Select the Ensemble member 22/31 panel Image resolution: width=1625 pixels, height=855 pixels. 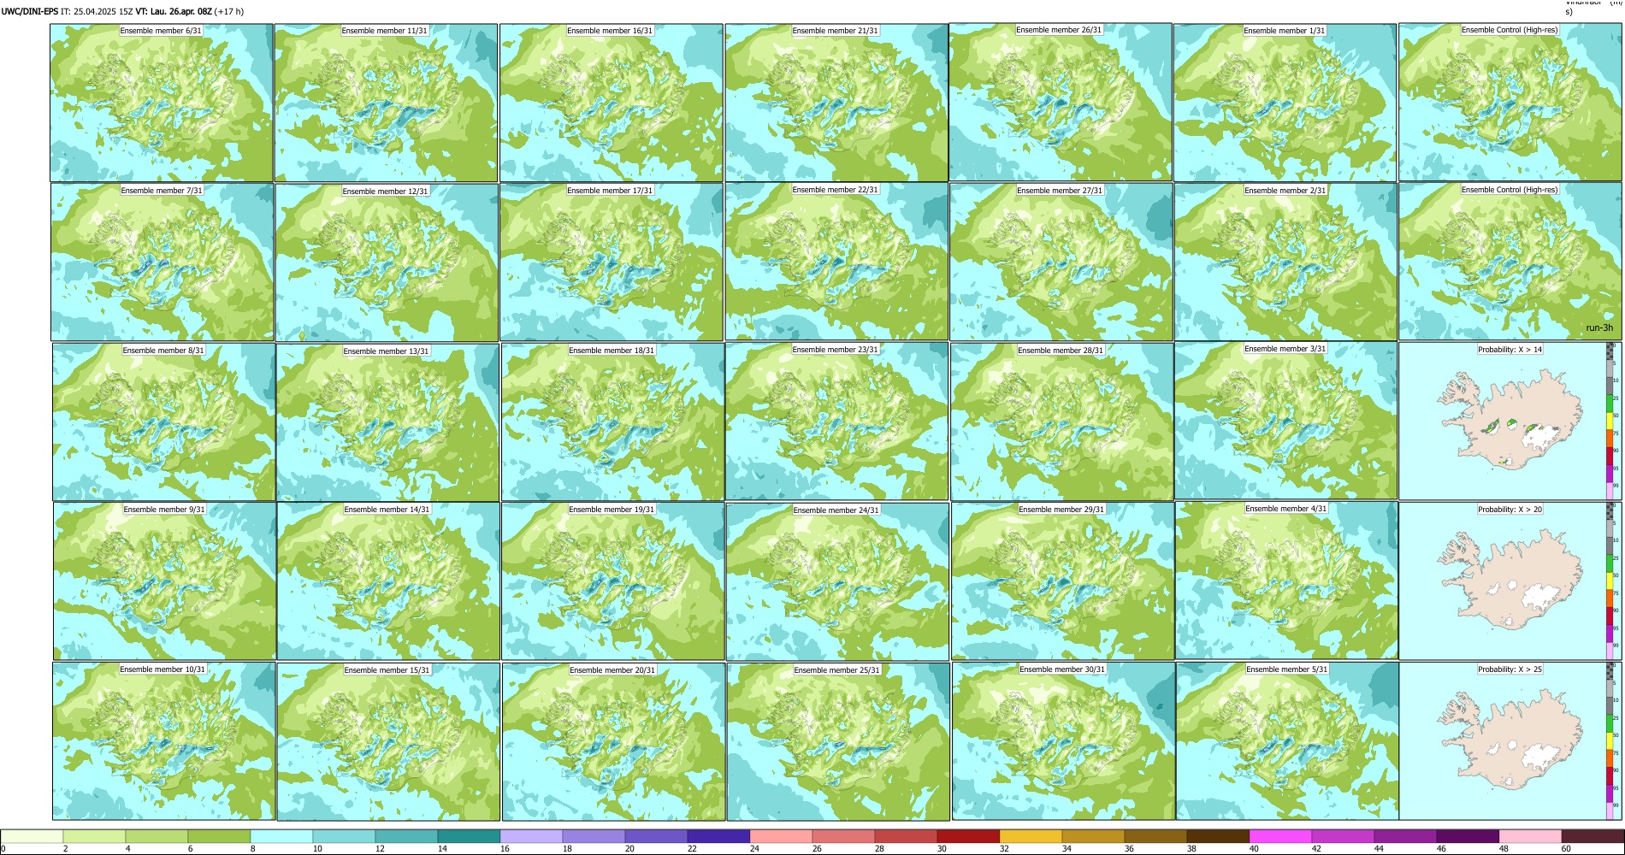(836, 262)
